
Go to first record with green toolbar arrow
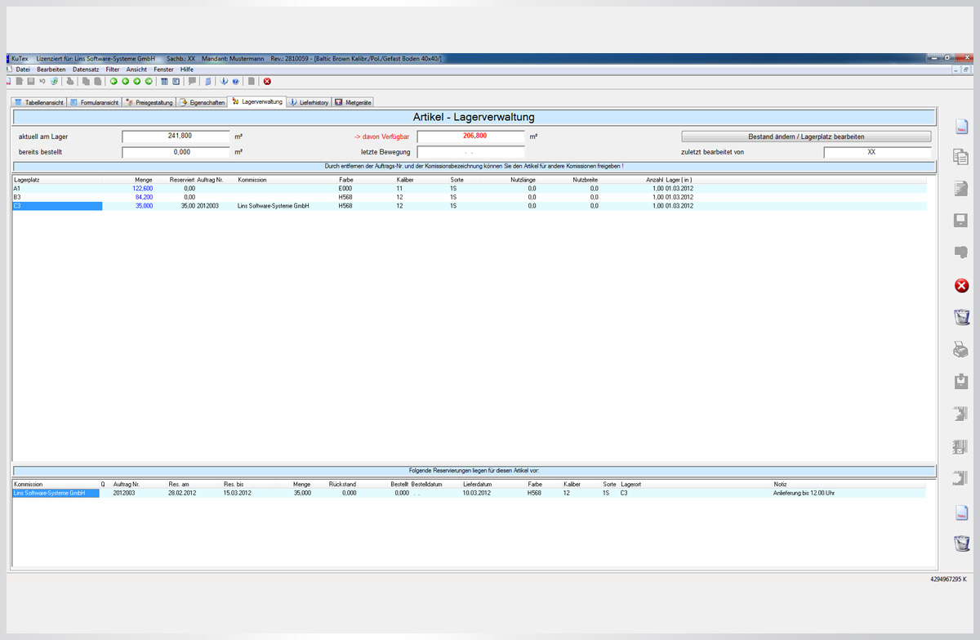click(114, 81)
